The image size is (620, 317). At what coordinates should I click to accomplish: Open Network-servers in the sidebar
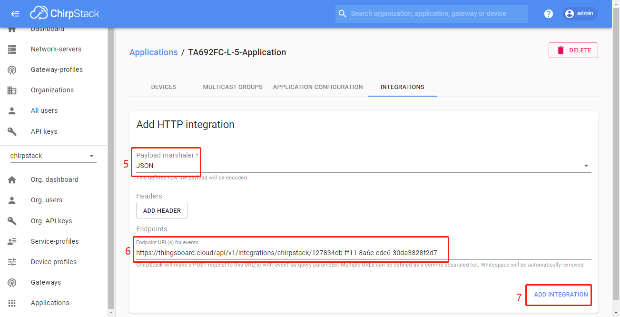tap(56, 49)
